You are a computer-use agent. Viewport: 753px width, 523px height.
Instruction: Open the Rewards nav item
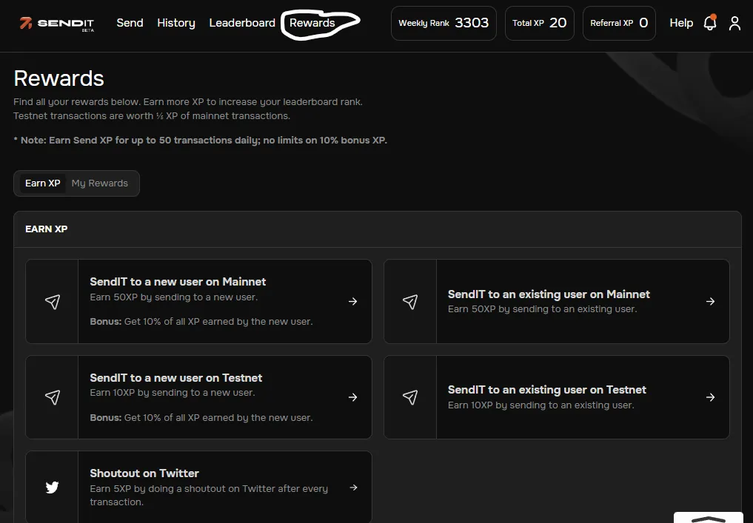[312, 22]
